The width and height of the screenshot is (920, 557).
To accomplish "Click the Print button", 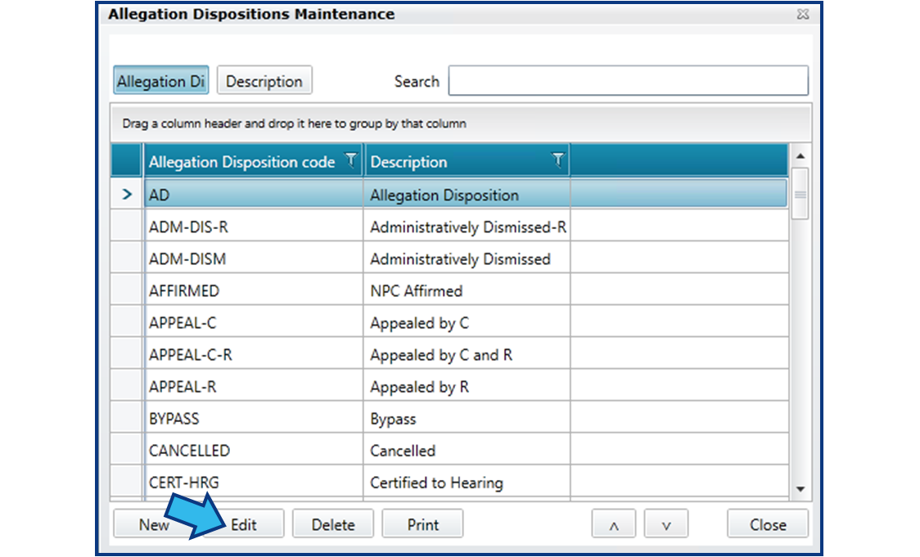I will 422,524.
